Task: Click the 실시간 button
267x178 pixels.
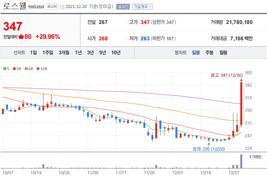Action: click(123, 6)
